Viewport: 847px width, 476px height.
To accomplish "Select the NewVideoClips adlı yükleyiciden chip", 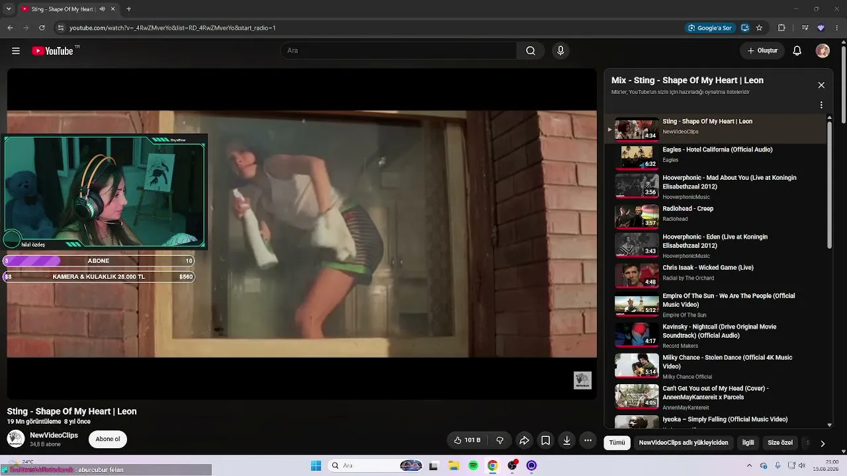I will pos(684,443).
